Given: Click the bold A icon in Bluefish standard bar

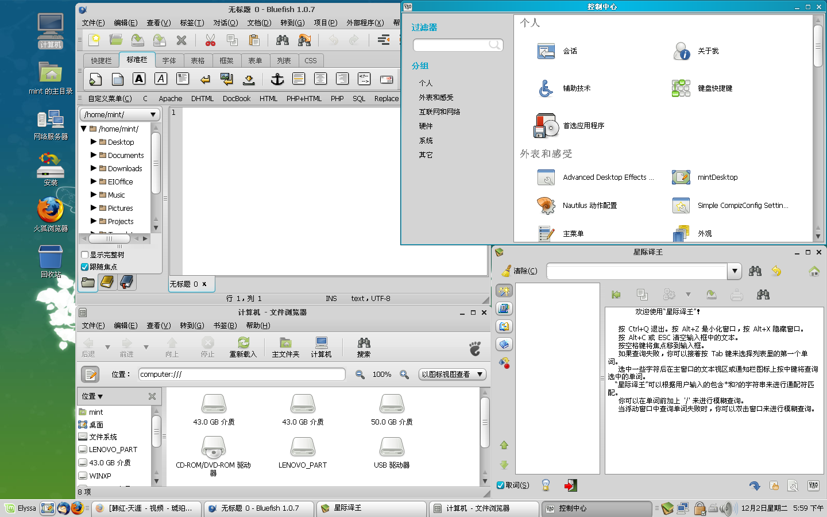Looking at the screenshot, I should (x=139, y=79).
